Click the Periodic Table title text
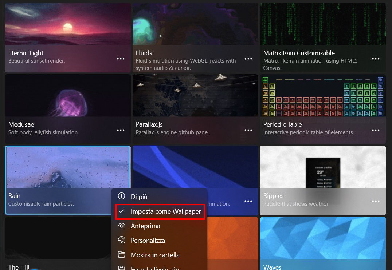The image size is (392, 270). point(282,124)
